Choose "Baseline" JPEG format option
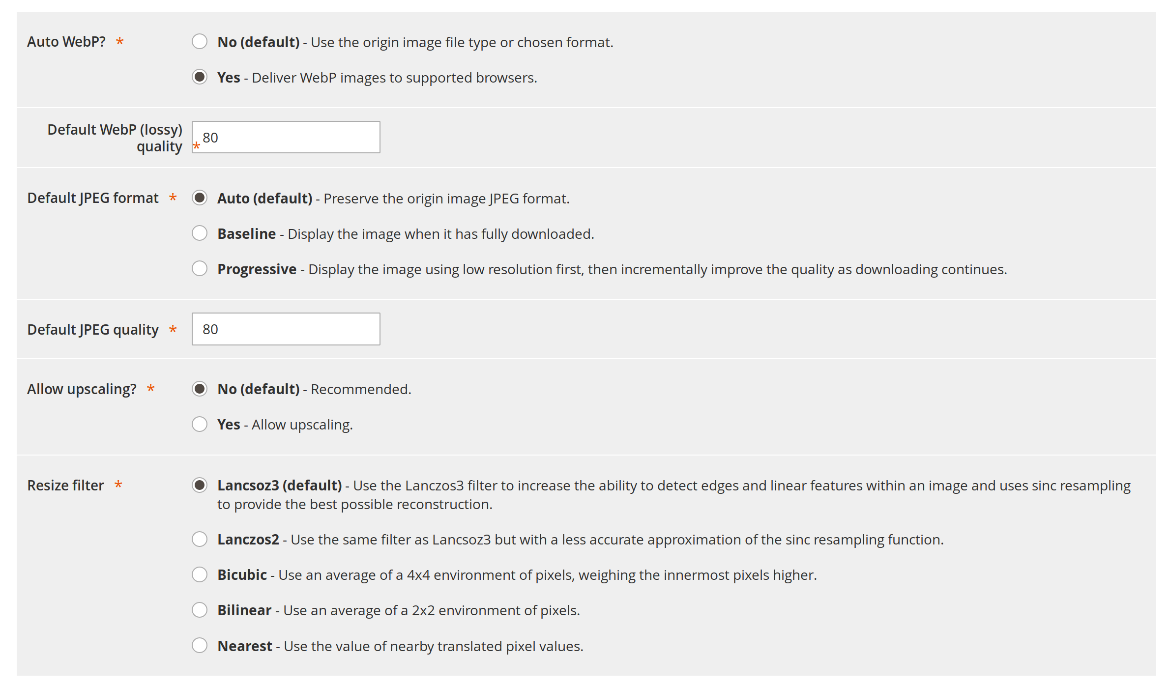This screenshot has height=686, width=1169. point(200,233)
